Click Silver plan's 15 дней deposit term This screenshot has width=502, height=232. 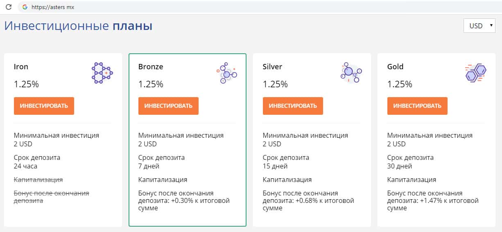(275, 166)
